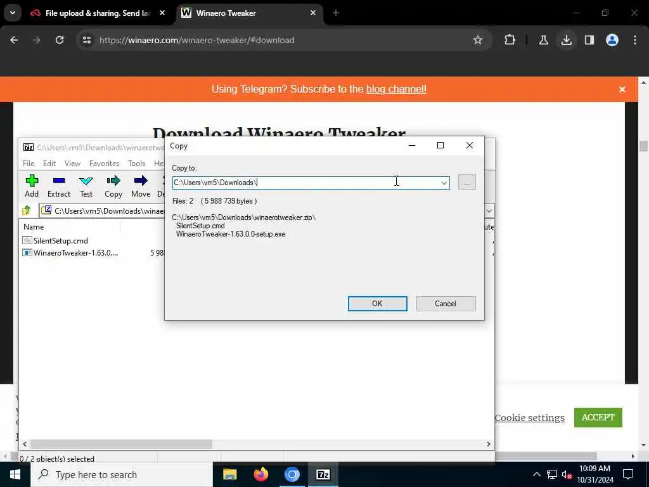Select the SilentSetup.cmd file icon

tap(27, 240)
